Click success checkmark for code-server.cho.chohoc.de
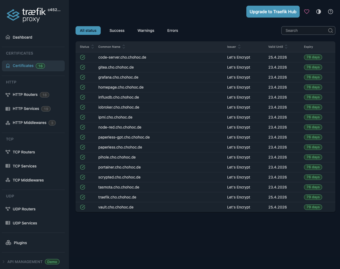This screenshot has height=269, width=340. click(83, 57)
